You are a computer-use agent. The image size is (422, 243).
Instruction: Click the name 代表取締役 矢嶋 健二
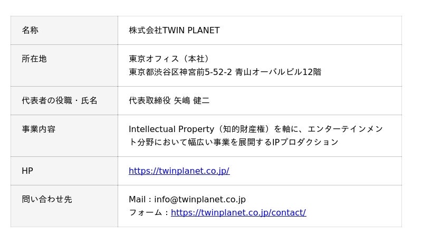coord(169,100)
